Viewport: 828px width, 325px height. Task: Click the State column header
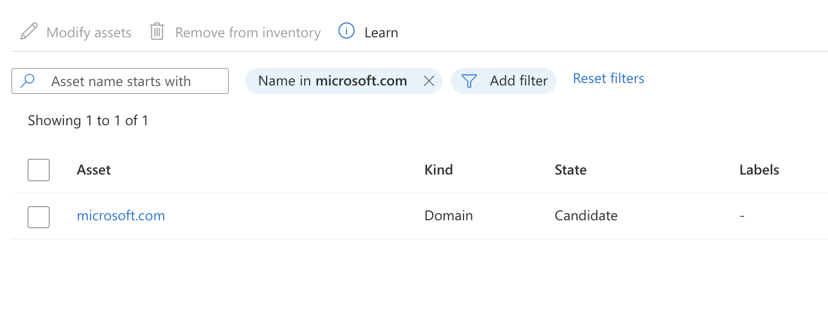pyautogui.click(x=570, y=170)
